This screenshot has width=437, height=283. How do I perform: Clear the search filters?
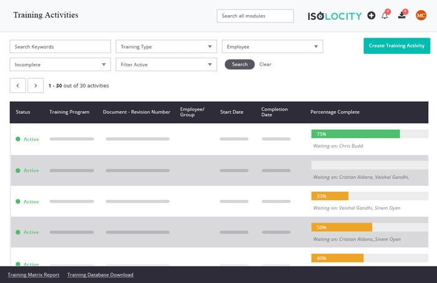click(x=265, y=64)
